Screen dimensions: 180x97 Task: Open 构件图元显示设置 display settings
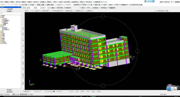tap(136, 5)
